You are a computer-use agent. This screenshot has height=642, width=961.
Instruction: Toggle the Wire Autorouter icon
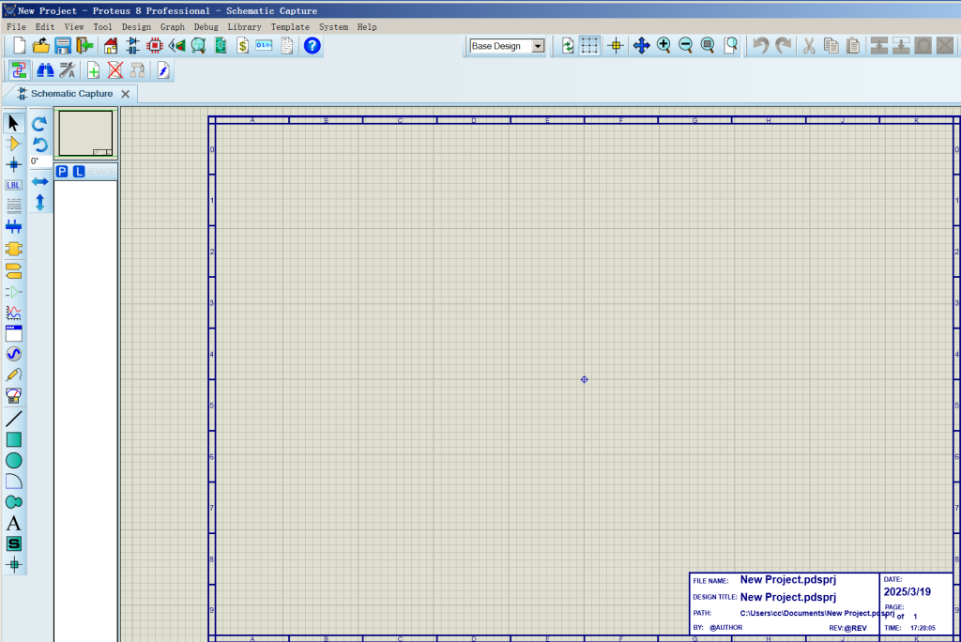coord(19,70)
